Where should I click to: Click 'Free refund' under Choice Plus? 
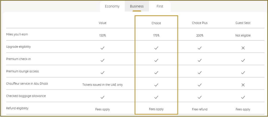pyautogui.click(x=200, y=109)
